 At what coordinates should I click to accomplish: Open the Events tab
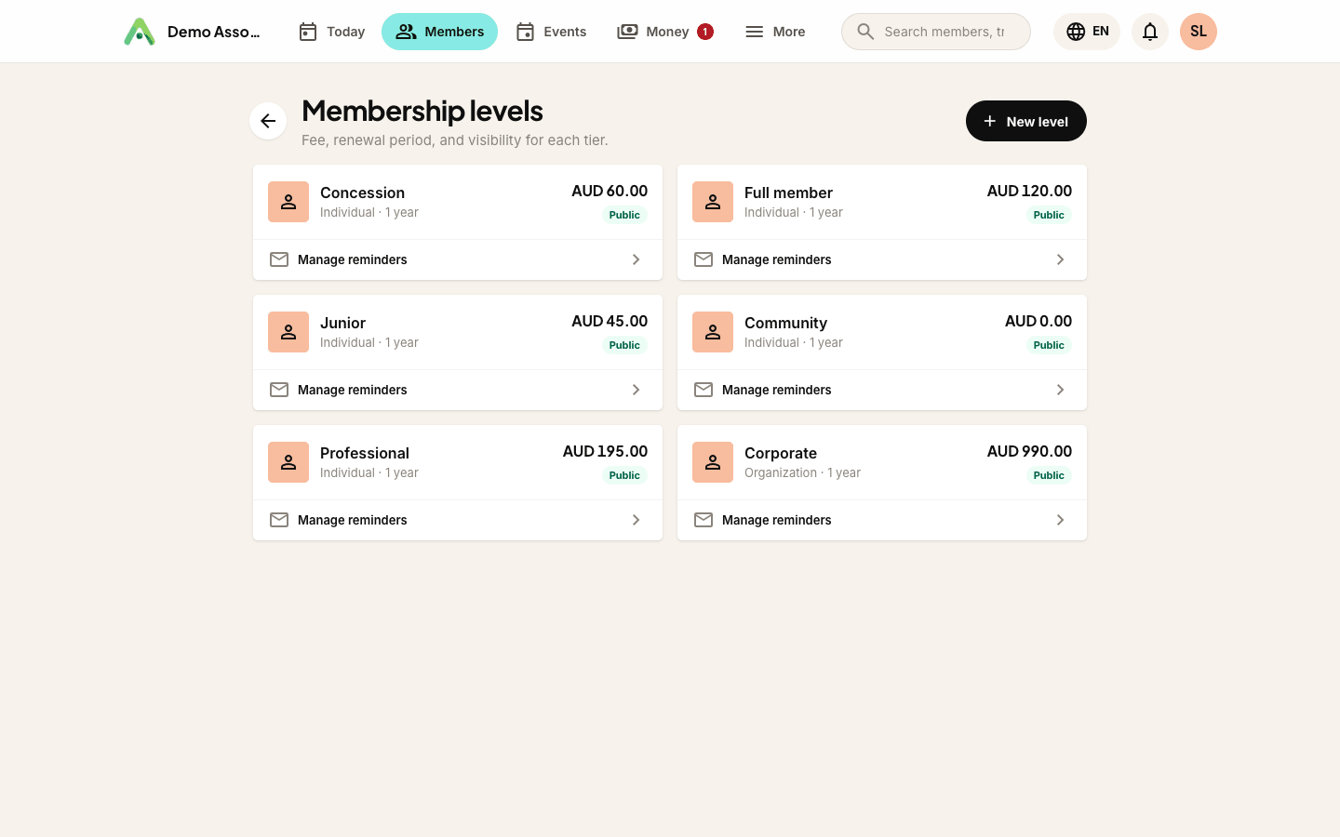point(551,32)
